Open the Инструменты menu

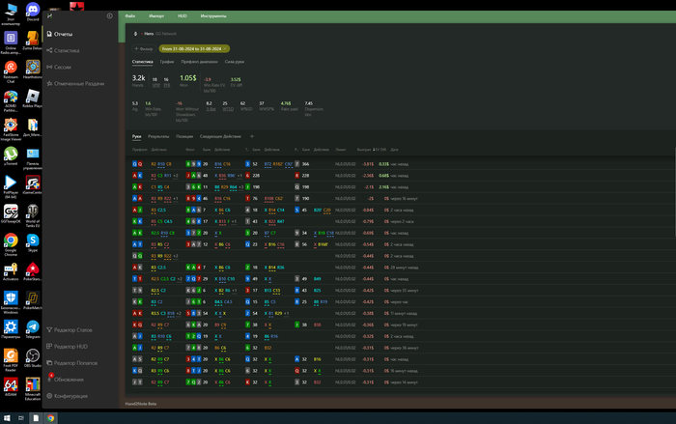213,17
